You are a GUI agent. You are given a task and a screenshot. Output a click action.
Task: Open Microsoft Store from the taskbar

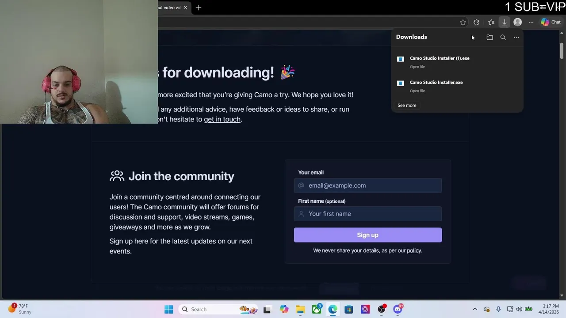tap(349, 310)
